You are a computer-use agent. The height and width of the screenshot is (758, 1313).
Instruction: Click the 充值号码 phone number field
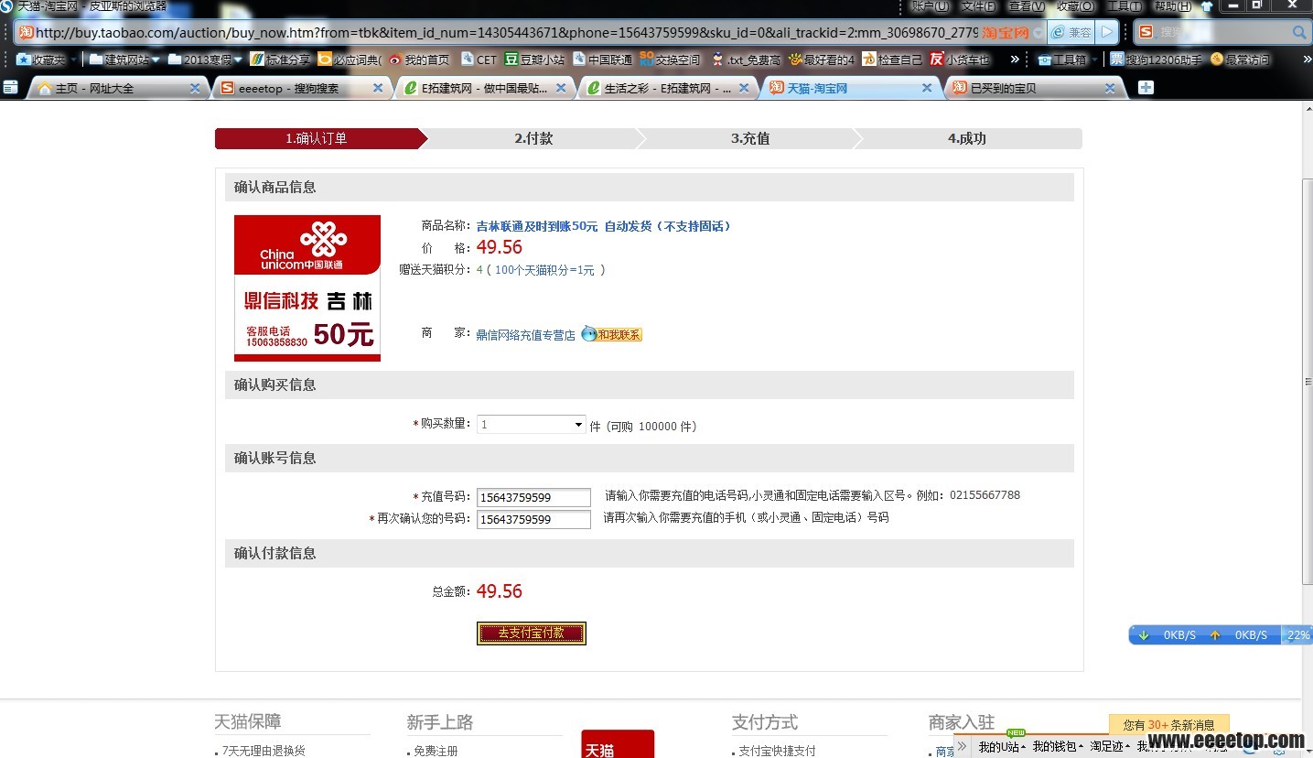click(533, 497)
